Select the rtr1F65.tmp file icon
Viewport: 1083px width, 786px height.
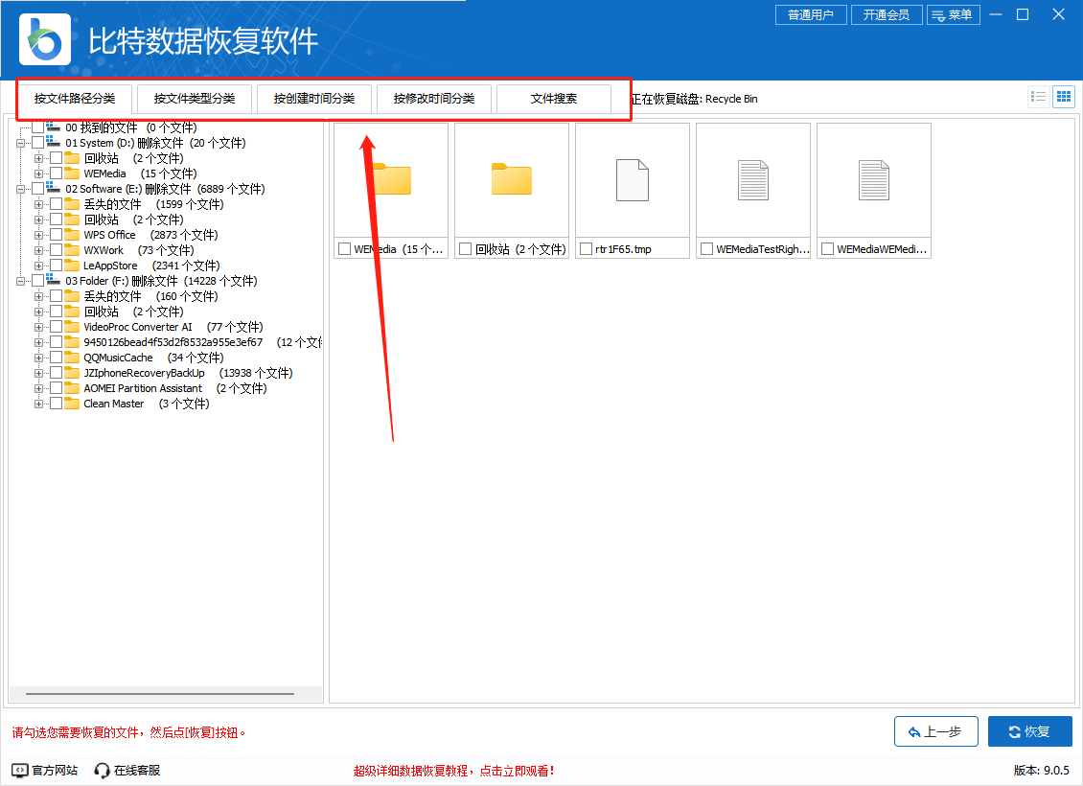pyautogui.click(x=633, y=179)
